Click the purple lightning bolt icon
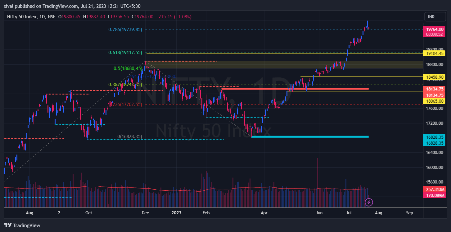The width and height of the screenshot is (451, 232). [369, 202]
